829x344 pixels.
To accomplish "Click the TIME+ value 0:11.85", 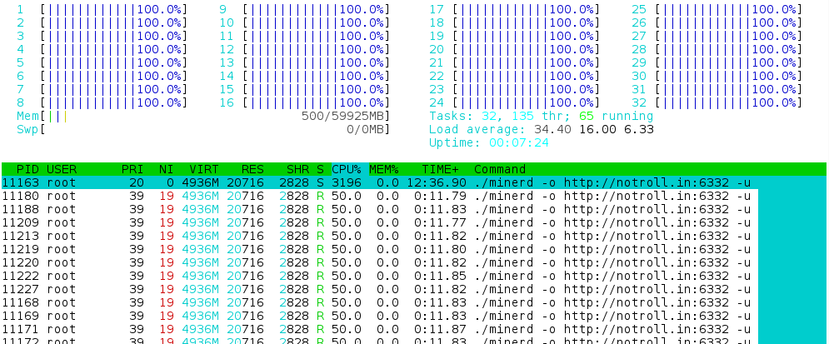I will point(441,276).
